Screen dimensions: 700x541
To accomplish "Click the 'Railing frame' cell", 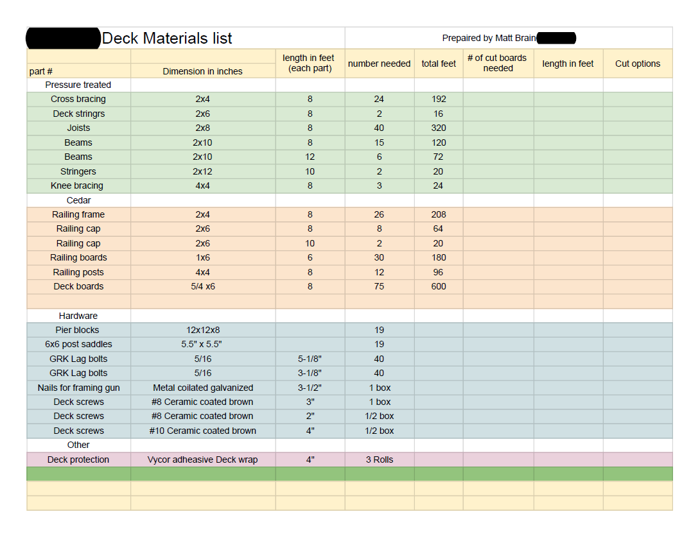I will click(78, 214).
